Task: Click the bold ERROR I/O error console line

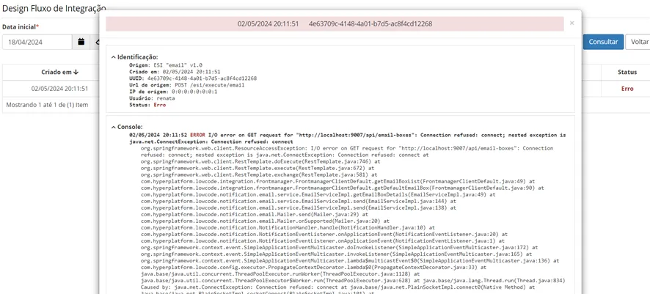Action: [x=348, y=139]
